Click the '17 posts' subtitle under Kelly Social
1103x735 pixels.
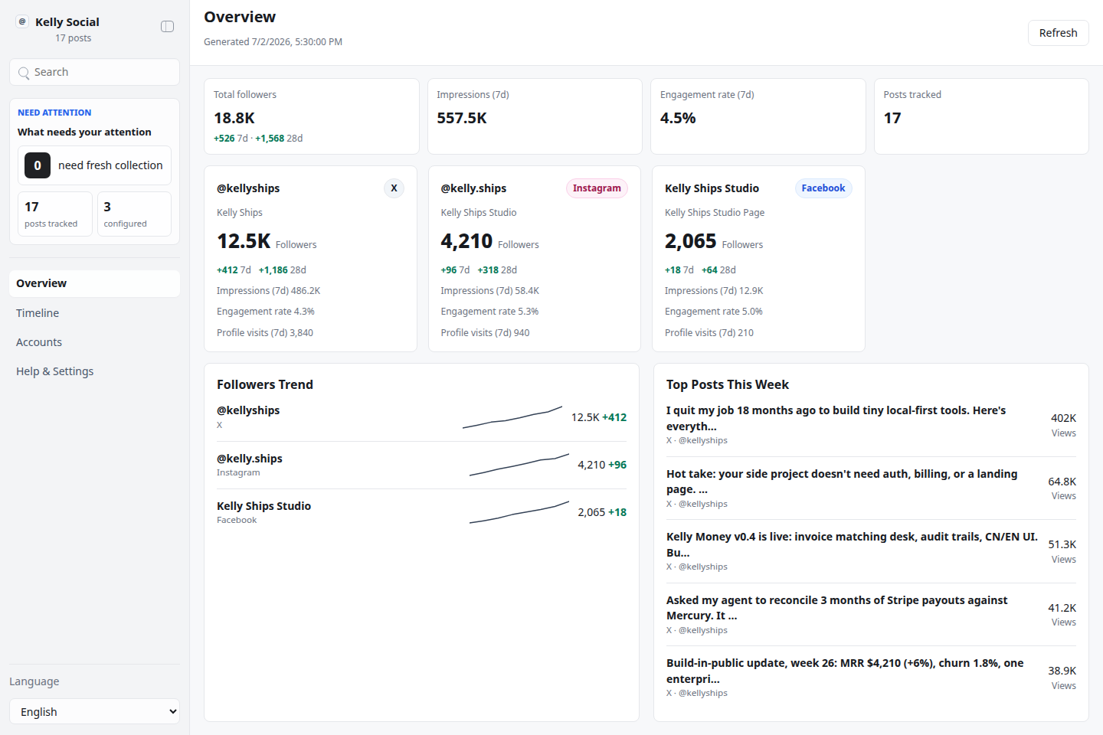coord(74,38)
